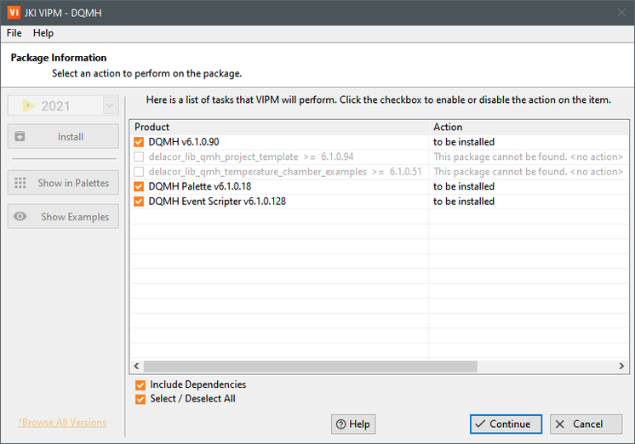Open the LabVIEW version dropdown arrow

[x=110, y=105]
